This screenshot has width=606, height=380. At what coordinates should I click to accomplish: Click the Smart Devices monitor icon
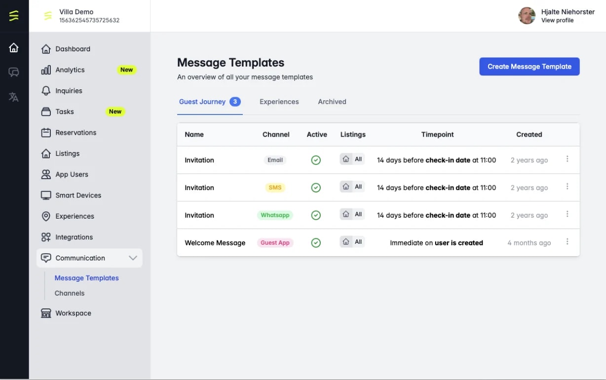click(x=46, y=195)
